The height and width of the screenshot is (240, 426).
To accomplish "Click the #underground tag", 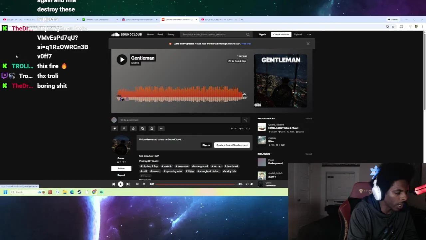I will coord(200,166).
